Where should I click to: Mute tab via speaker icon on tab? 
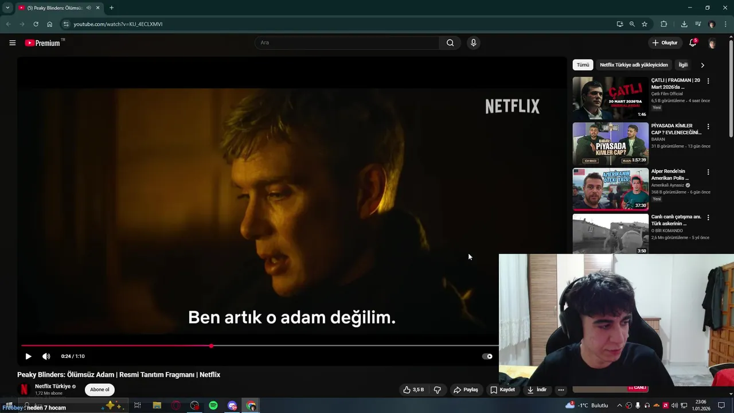point(88,7)
